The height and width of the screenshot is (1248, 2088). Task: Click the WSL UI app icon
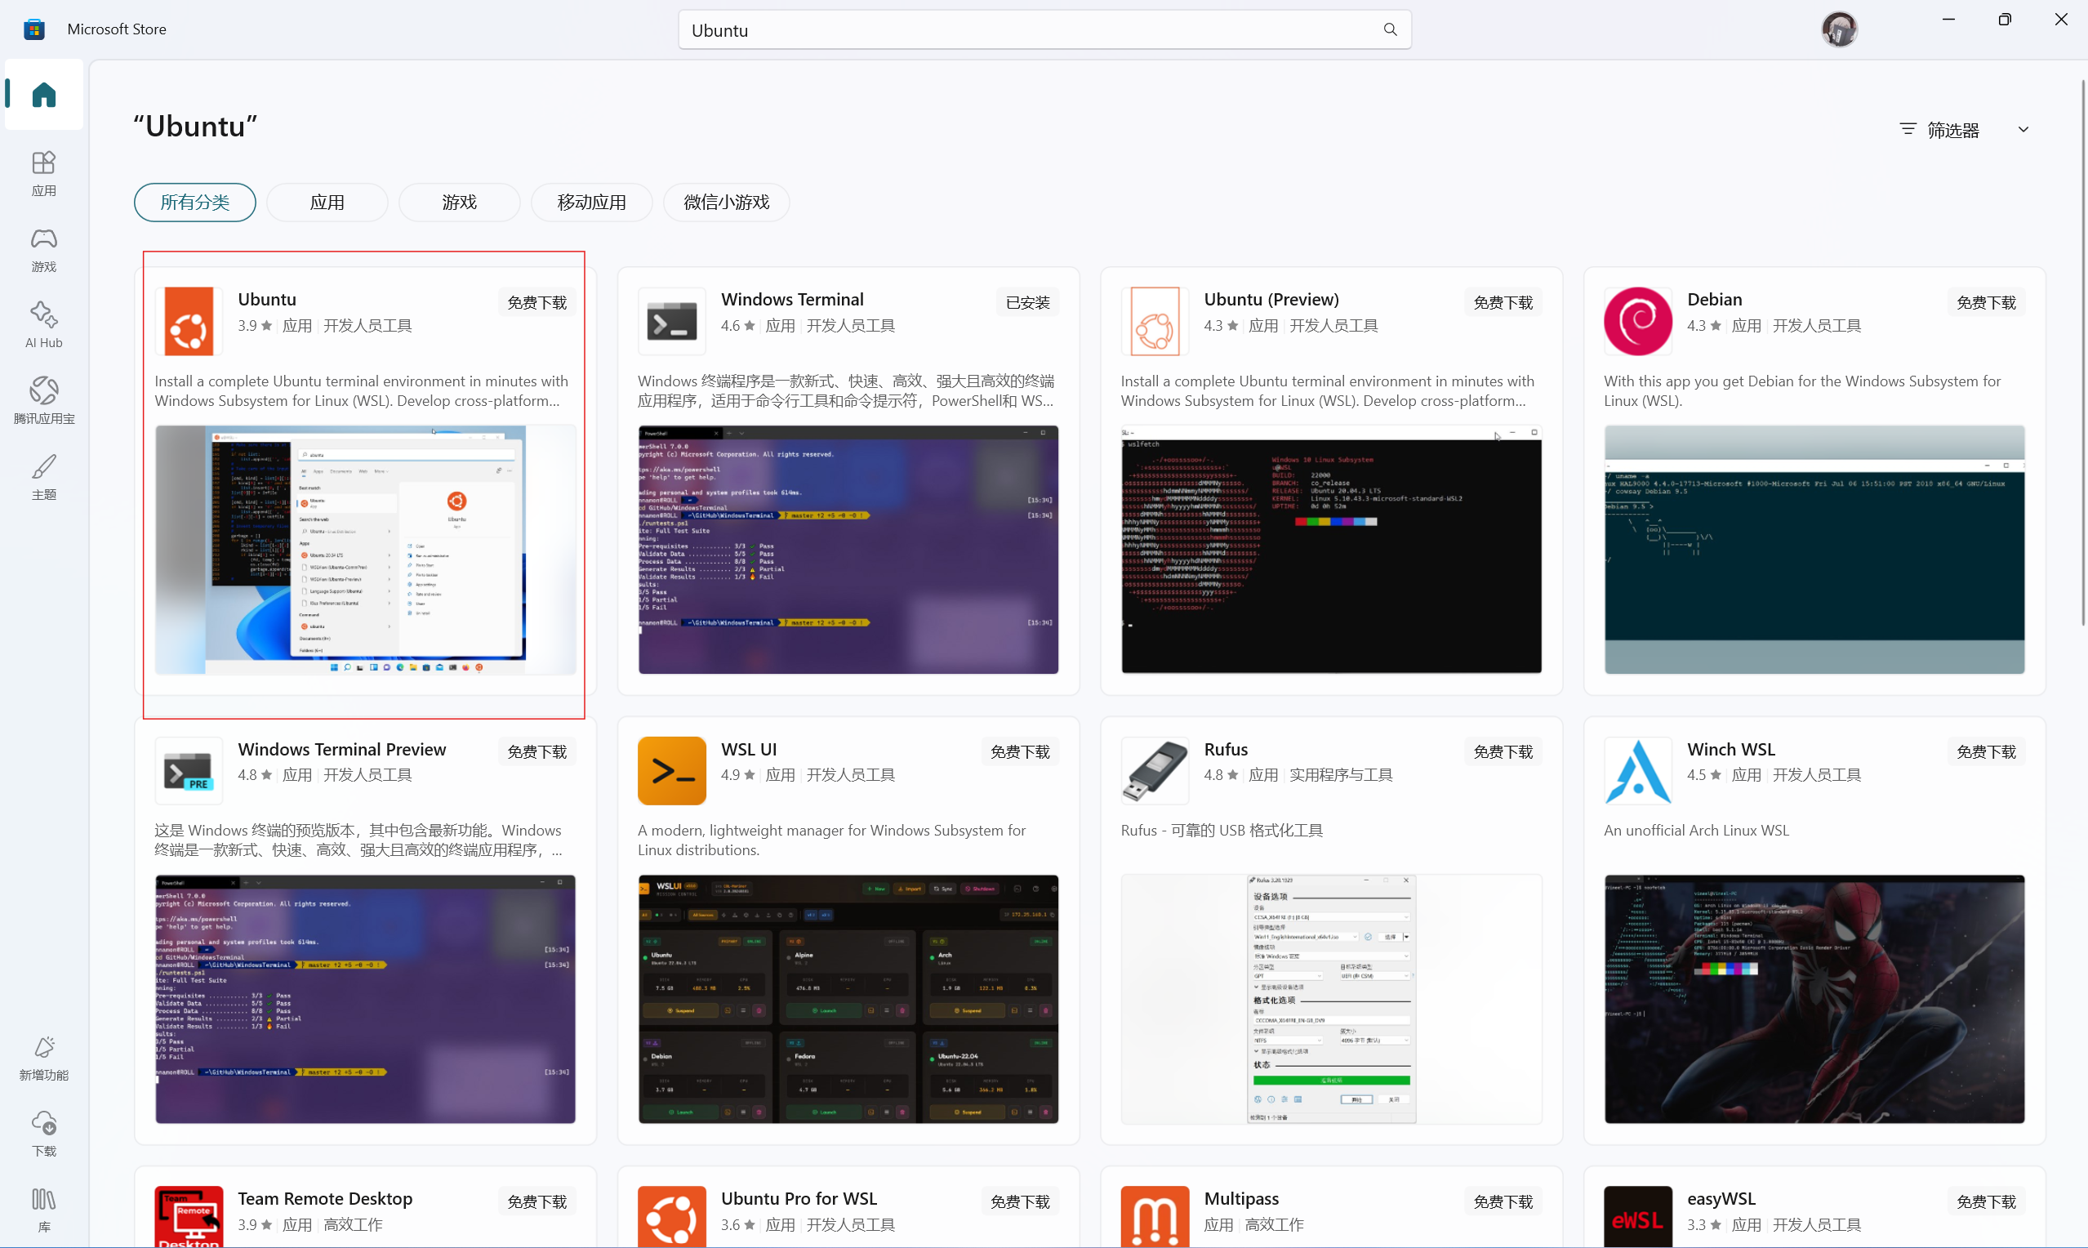click(x=671, y=770)
